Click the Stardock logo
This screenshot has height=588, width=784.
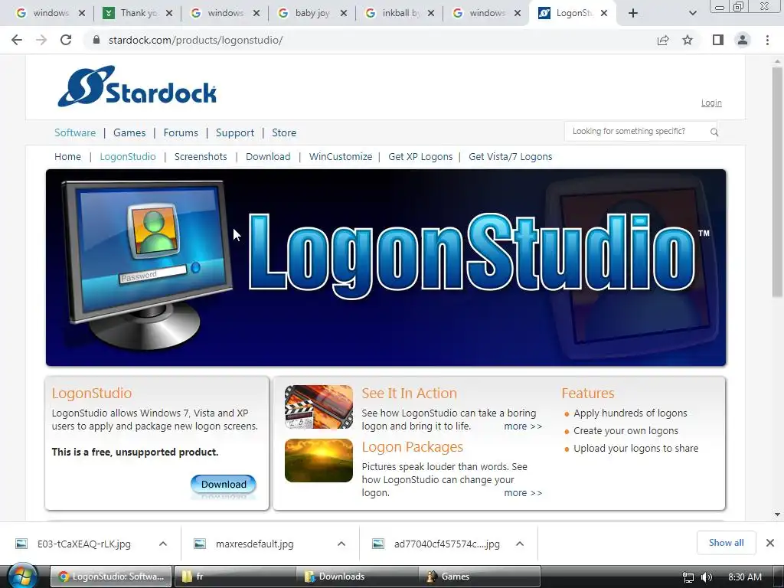tap(137, 86)
